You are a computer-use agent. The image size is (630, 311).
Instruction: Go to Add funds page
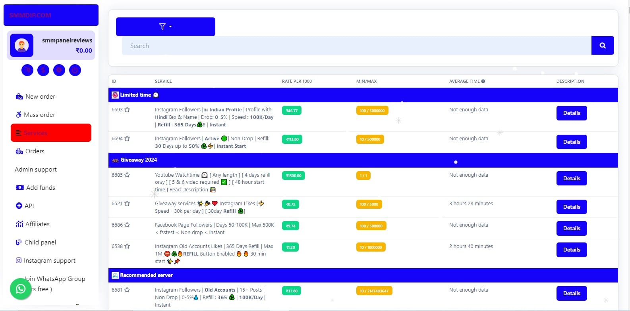[x=40, y=188]
